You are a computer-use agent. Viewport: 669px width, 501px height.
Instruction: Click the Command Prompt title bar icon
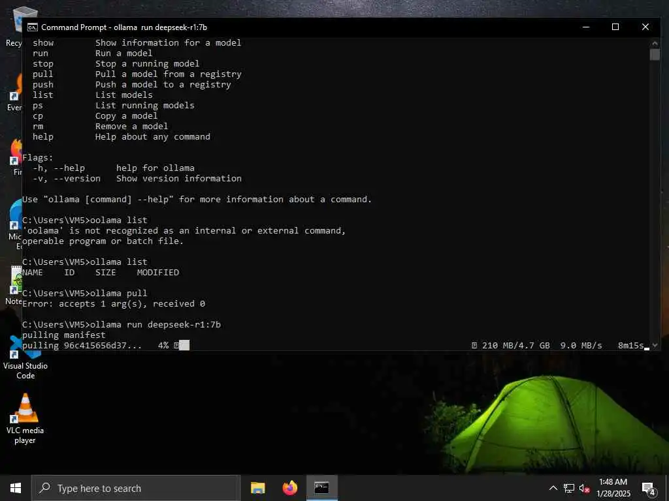click(x=33, y=27)
